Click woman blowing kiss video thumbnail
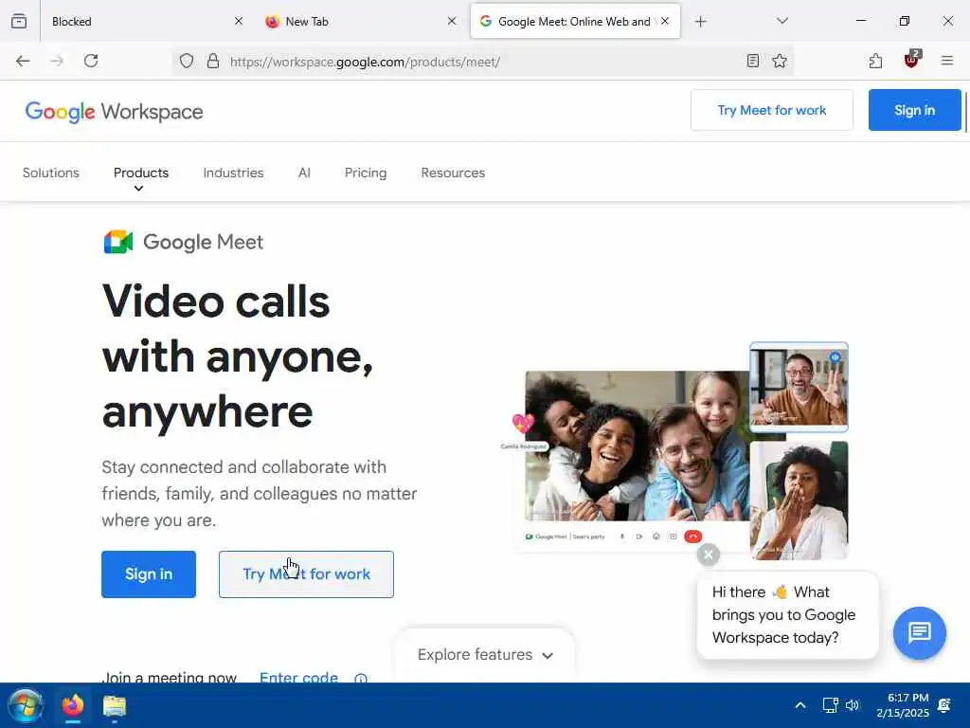 point(799,500)
